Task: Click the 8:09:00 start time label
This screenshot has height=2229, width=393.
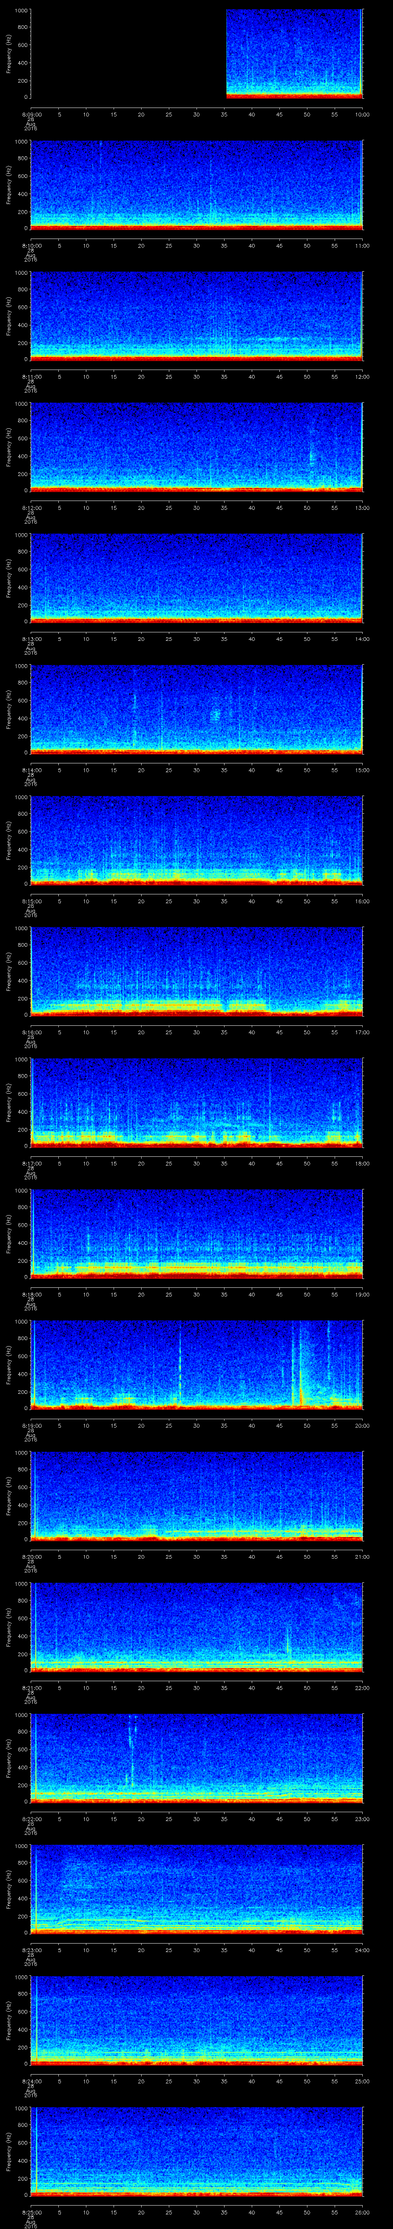Action: [x=31, y=114]
